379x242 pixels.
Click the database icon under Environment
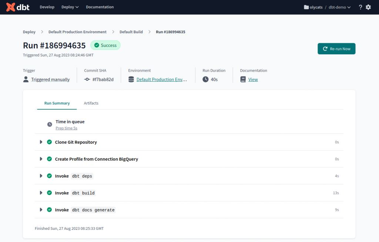[131, 79]
